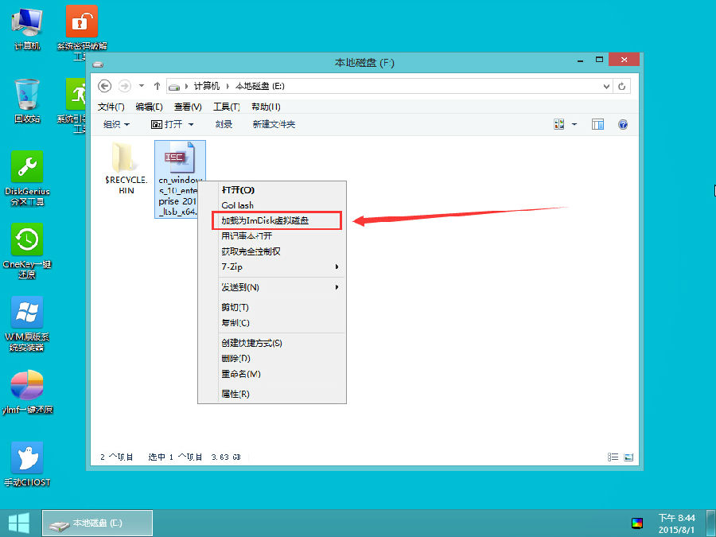Expand the address bar history dropdown
Viewport: 716px width, 537px height.
[607, 86]
